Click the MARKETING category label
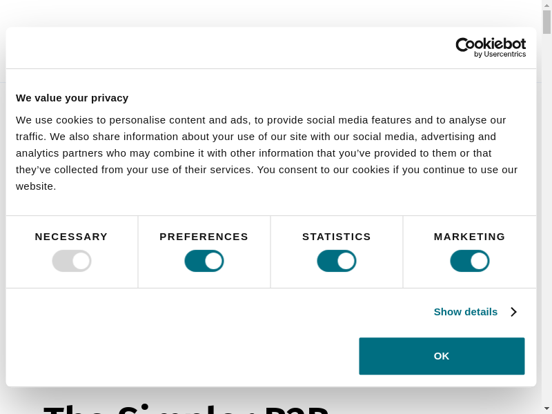Screen dimensions: 552x414 tap(470, 237)
